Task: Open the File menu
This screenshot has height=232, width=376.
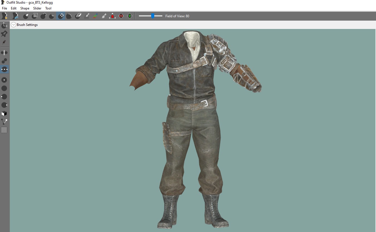Action: pyautogui.click(x=4, y=8)
